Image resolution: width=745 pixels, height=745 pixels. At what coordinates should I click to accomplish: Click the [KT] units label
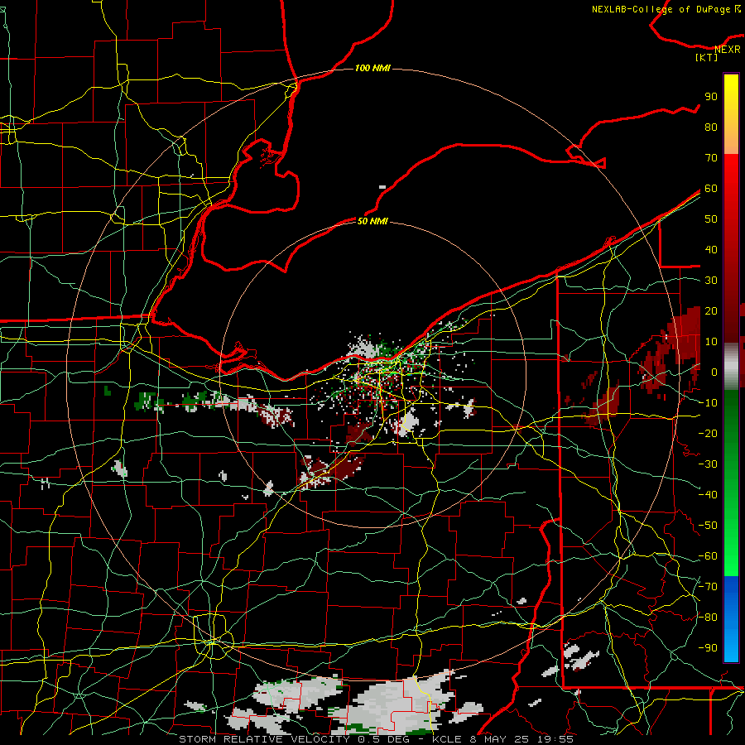pyautogui.click(x=707, y=58)
